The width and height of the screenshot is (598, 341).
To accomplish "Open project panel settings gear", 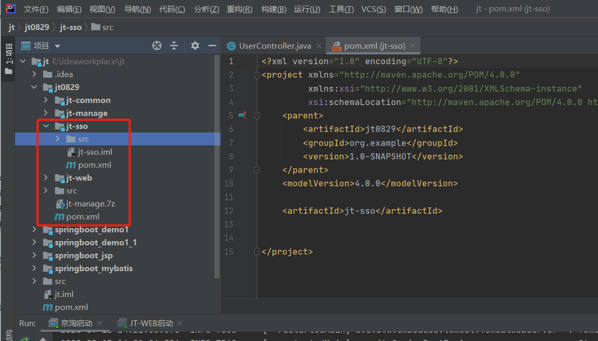I will click(195, 46).
